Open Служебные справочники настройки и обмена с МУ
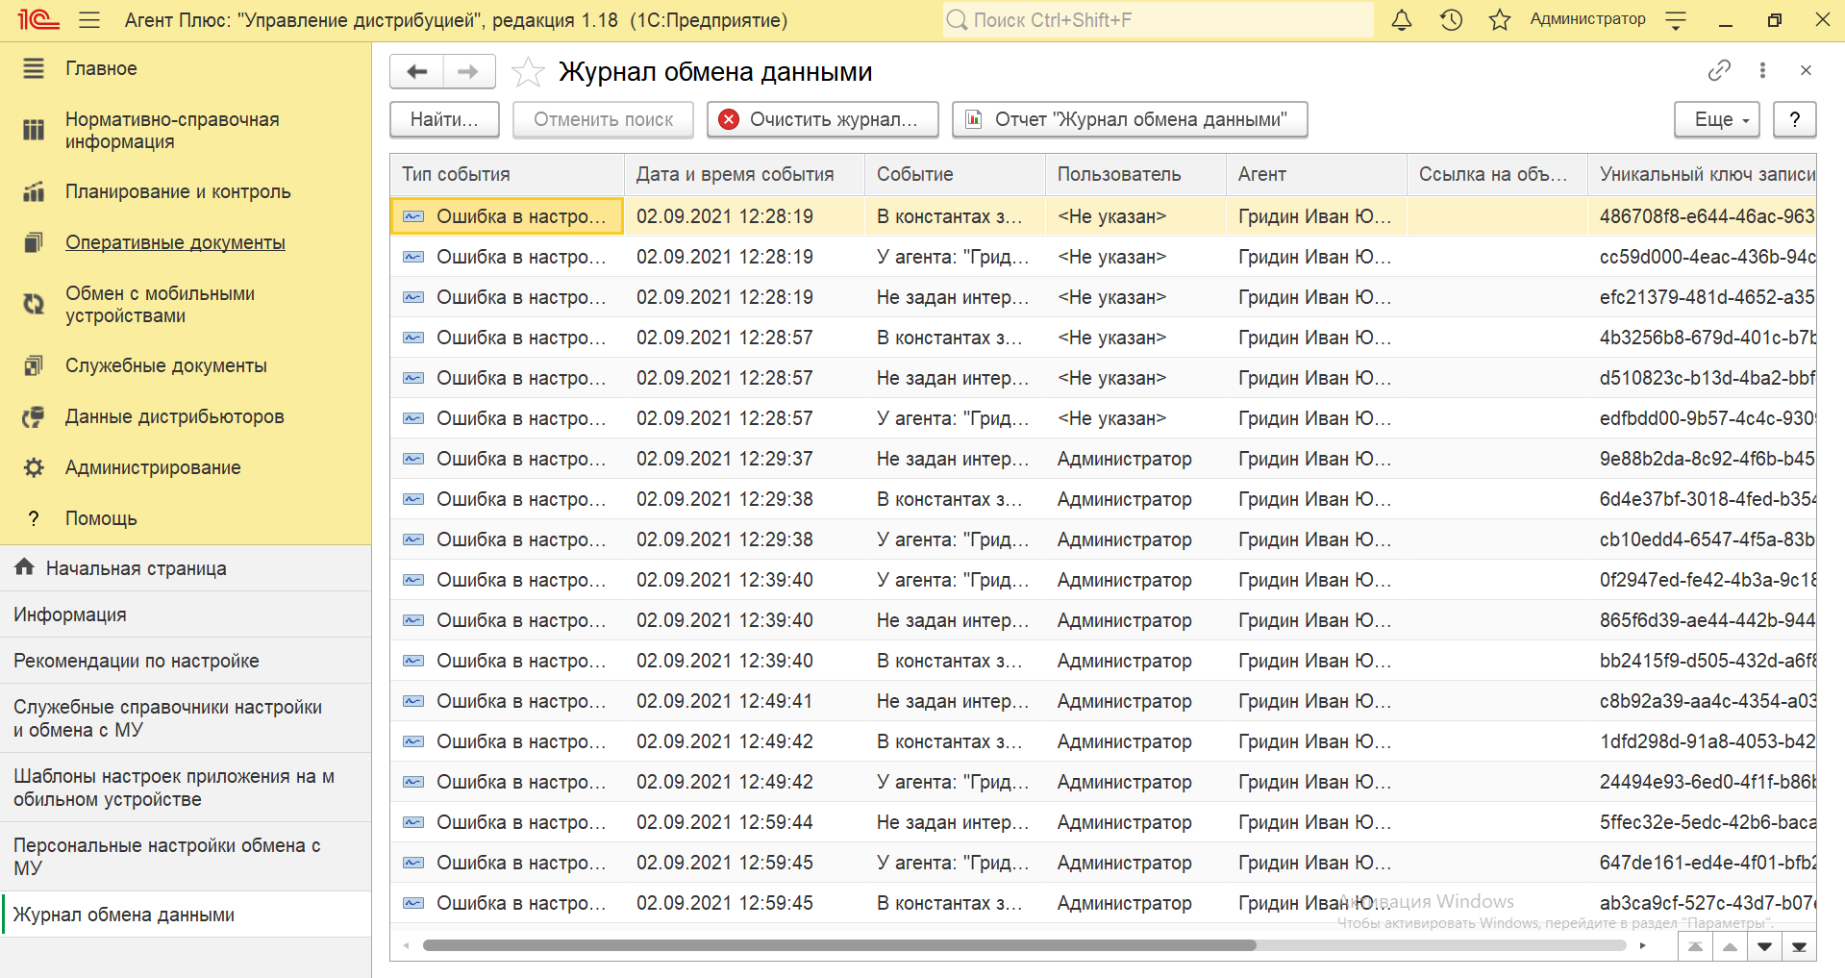This screenshot has height=978, width=1845. (186, 718)
